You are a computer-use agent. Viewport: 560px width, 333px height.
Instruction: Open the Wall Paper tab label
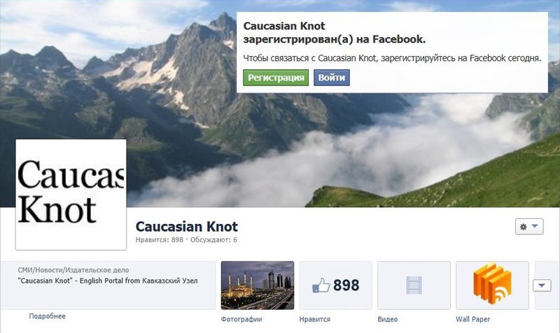[473, 319]
